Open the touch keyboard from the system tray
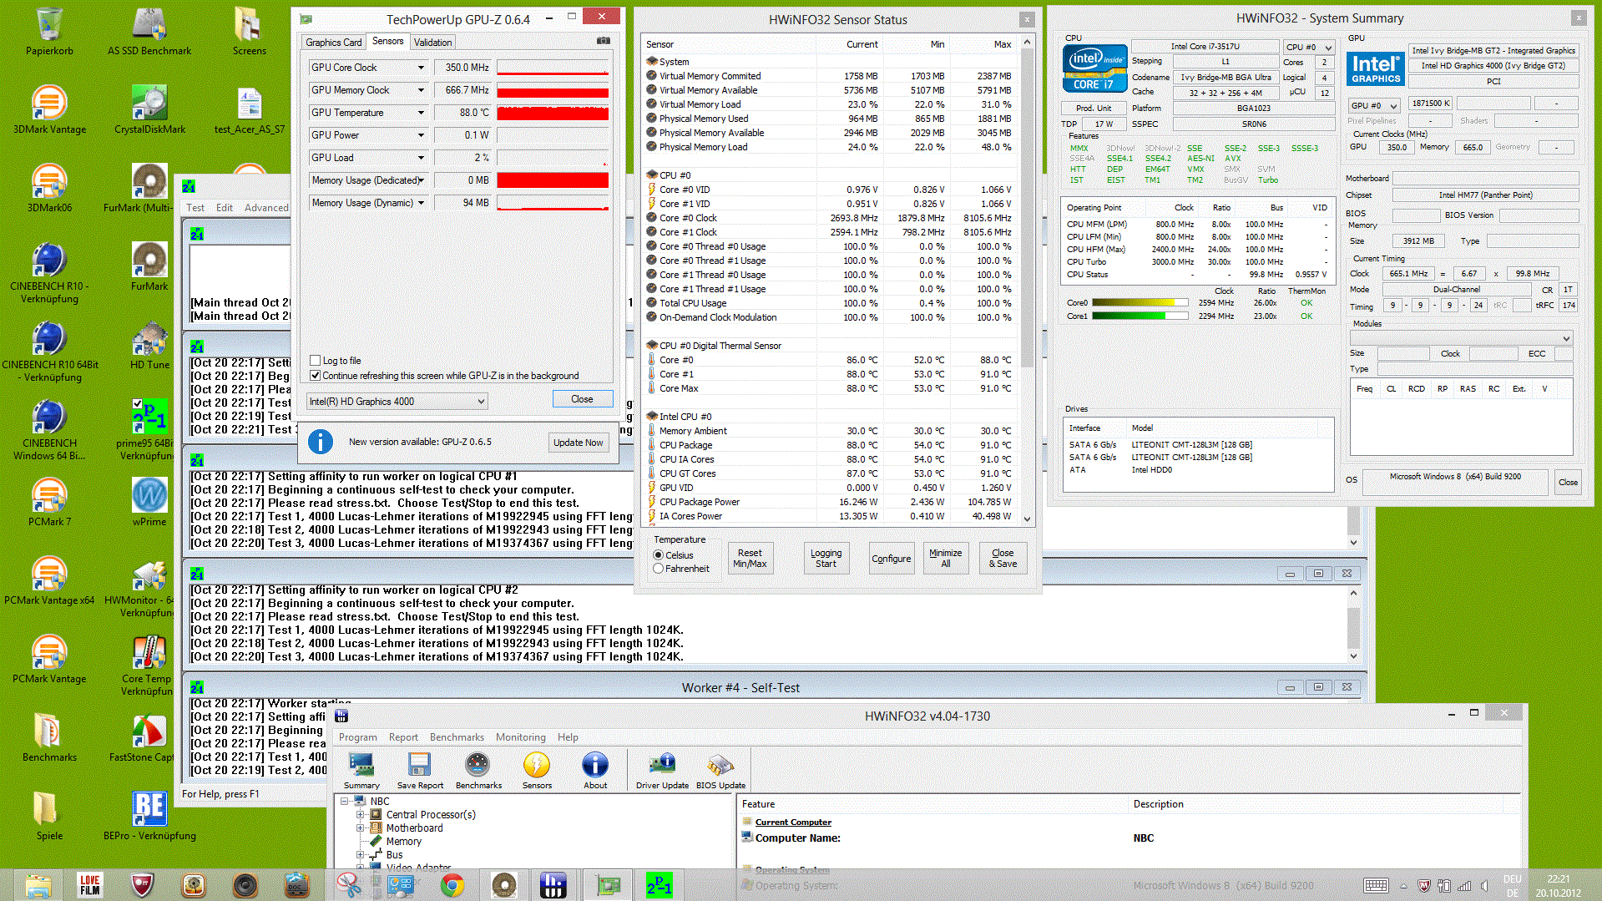Screen dimensions: 1602x901 point(1376,885)
